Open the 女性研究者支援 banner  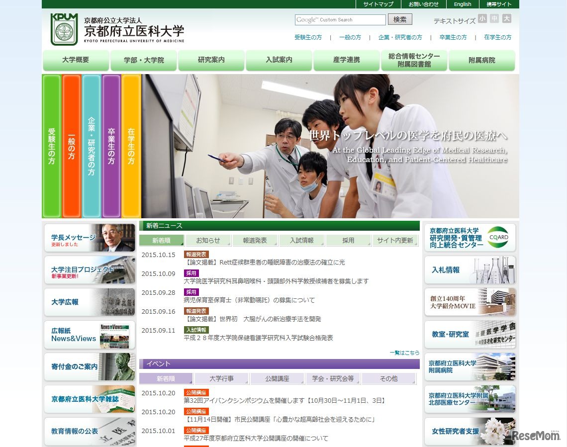pos(470,432)
